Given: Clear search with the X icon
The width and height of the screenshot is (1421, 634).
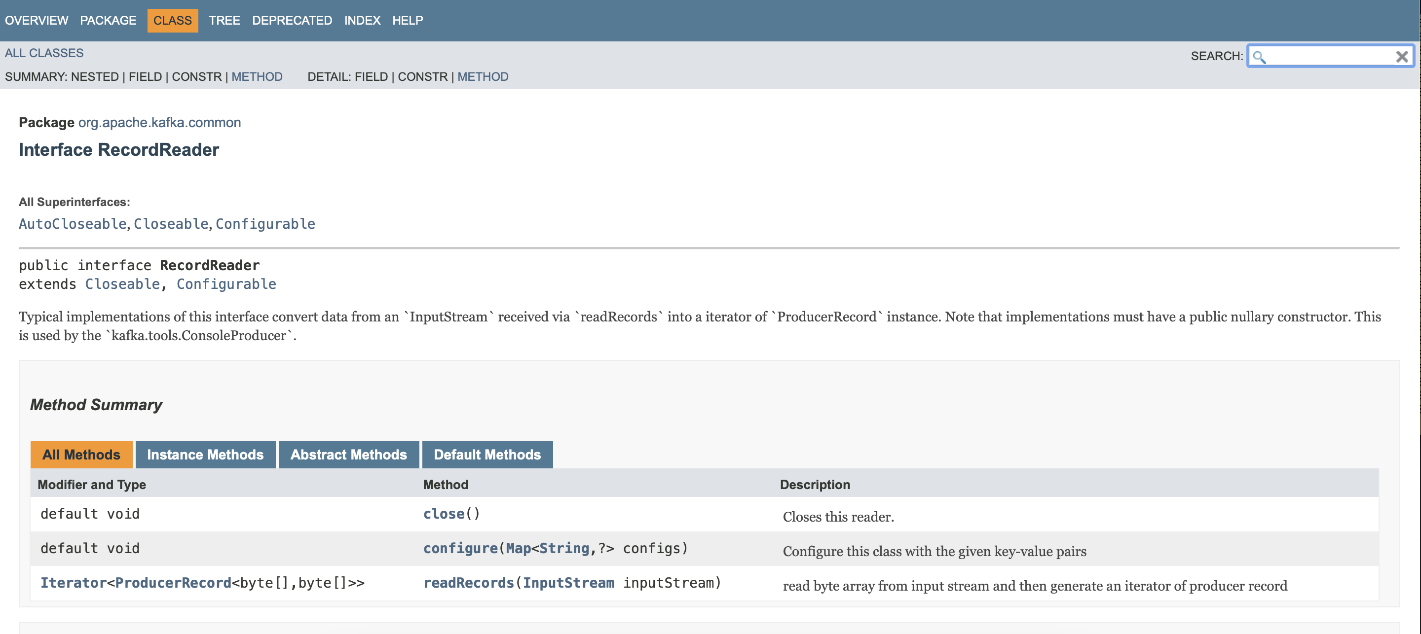Looking at the screenshot, I should (1401, 56).
